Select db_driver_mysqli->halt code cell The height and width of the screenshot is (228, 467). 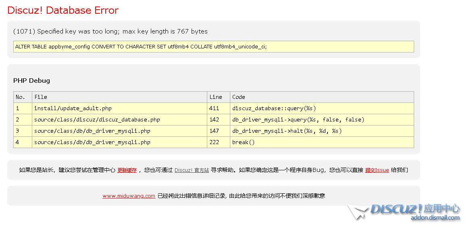coord(322,131)
